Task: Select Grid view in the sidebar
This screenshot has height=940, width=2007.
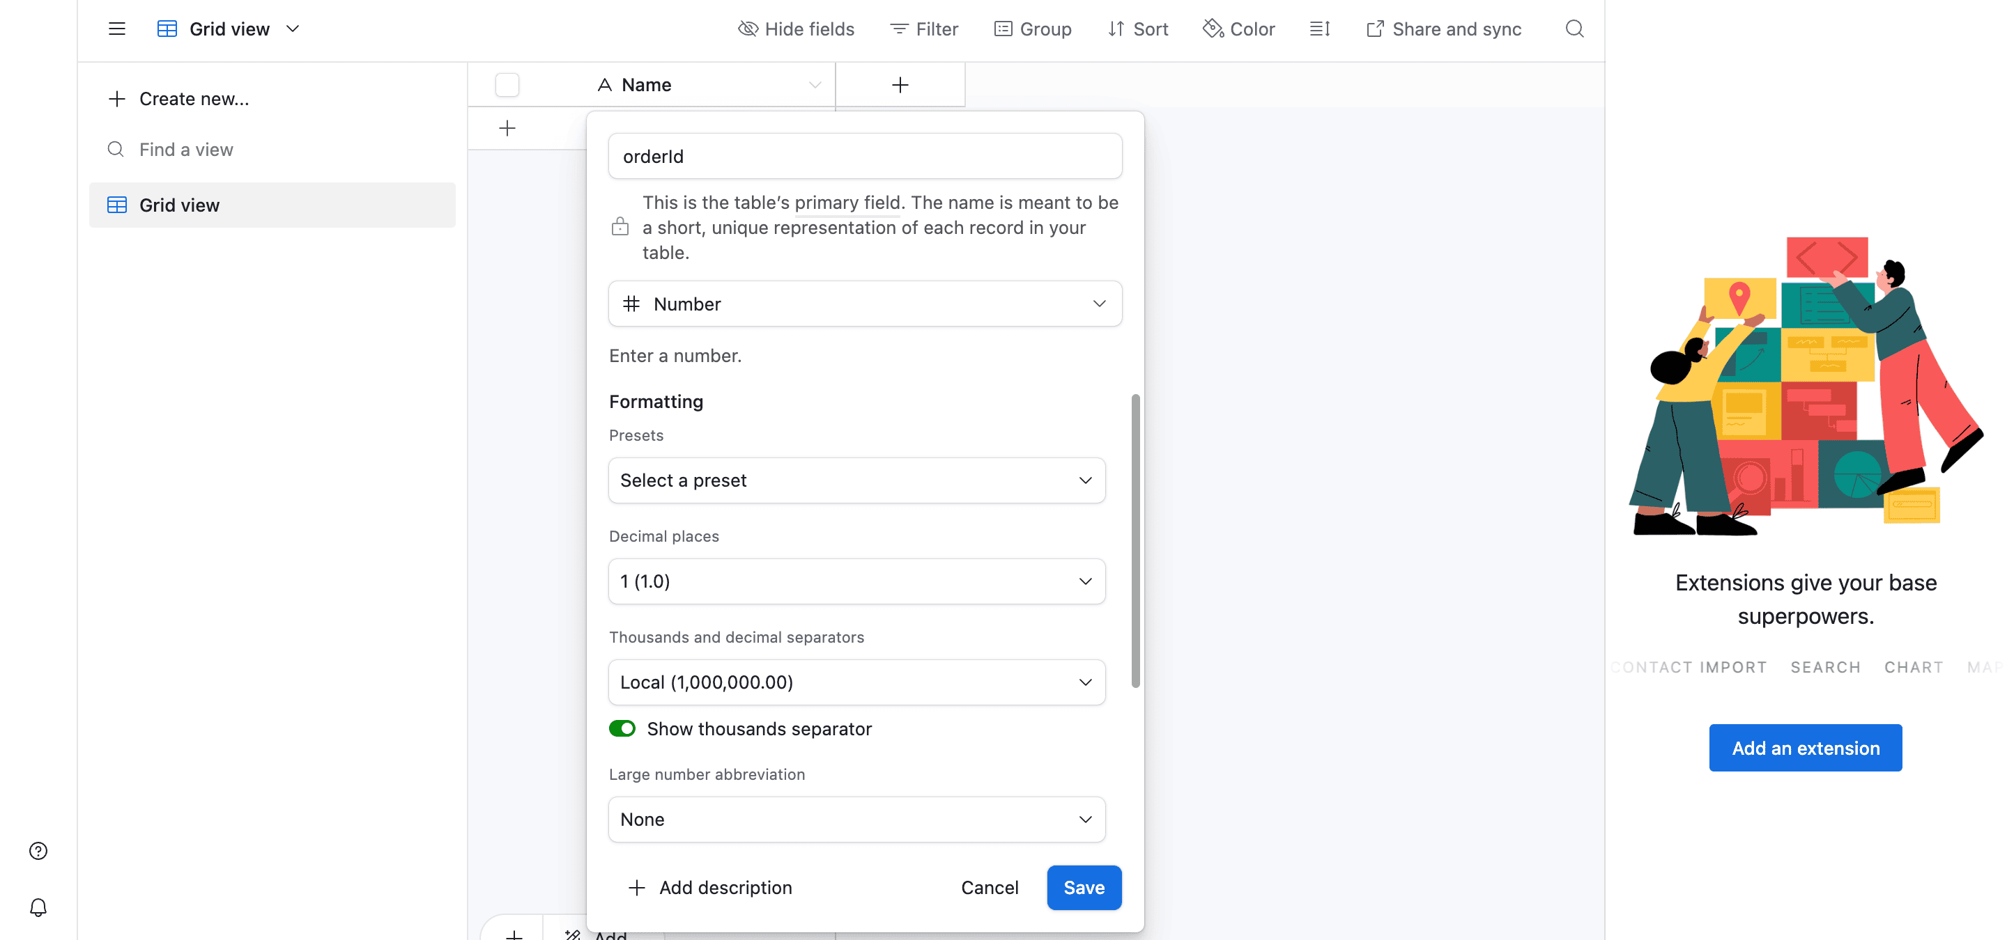Action: (272, 205)
